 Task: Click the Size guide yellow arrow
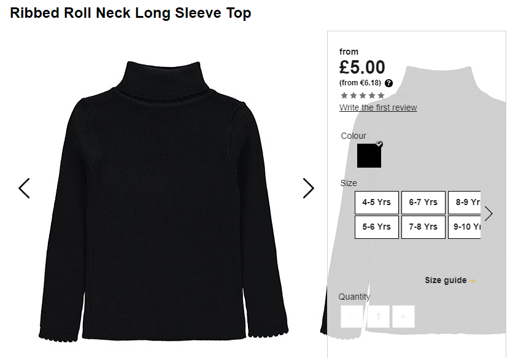(473, 281)
